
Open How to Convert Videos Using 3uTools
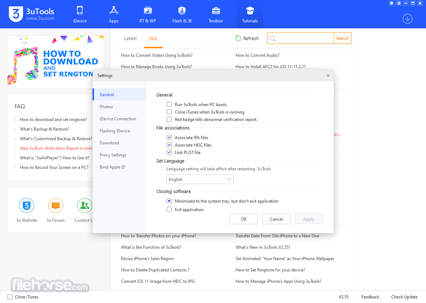point(157,55)
